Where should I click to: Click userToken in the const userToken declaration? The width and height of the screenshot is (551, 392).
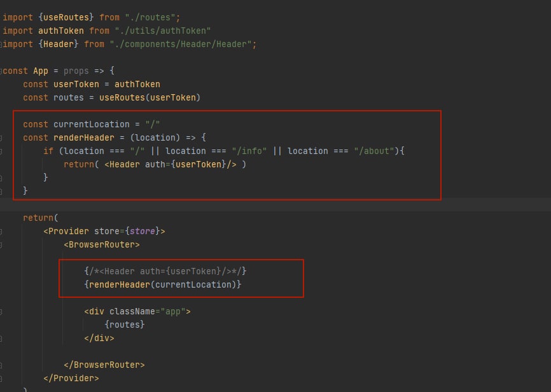pyautogui.click(x=76, y=84)
